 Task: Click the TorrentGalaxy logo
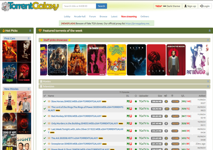[x=30, y=6]
